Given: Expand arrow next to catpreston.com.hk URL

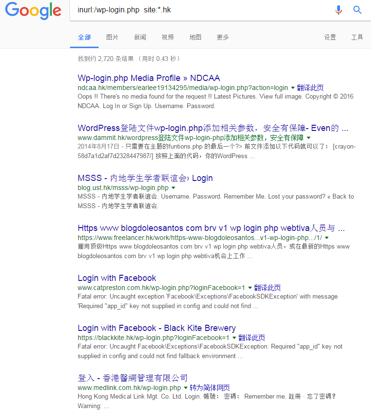Looking at the screenshot, I should [x=250, y=288].
